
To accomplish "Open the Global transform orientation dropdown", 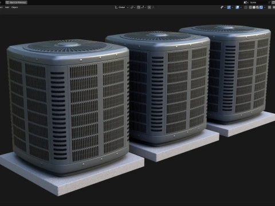I will [x=121, y=7].
